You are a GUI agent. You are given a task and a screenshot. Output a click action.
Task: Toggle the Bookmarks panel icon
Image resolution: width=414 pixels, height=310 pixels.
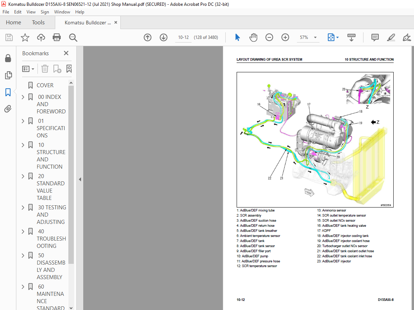point(8,92)
